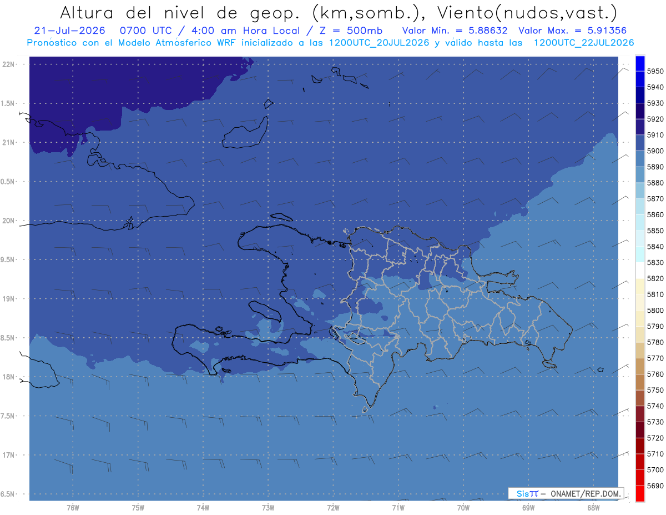Click the '22N' latitude label

pos(8,64)
